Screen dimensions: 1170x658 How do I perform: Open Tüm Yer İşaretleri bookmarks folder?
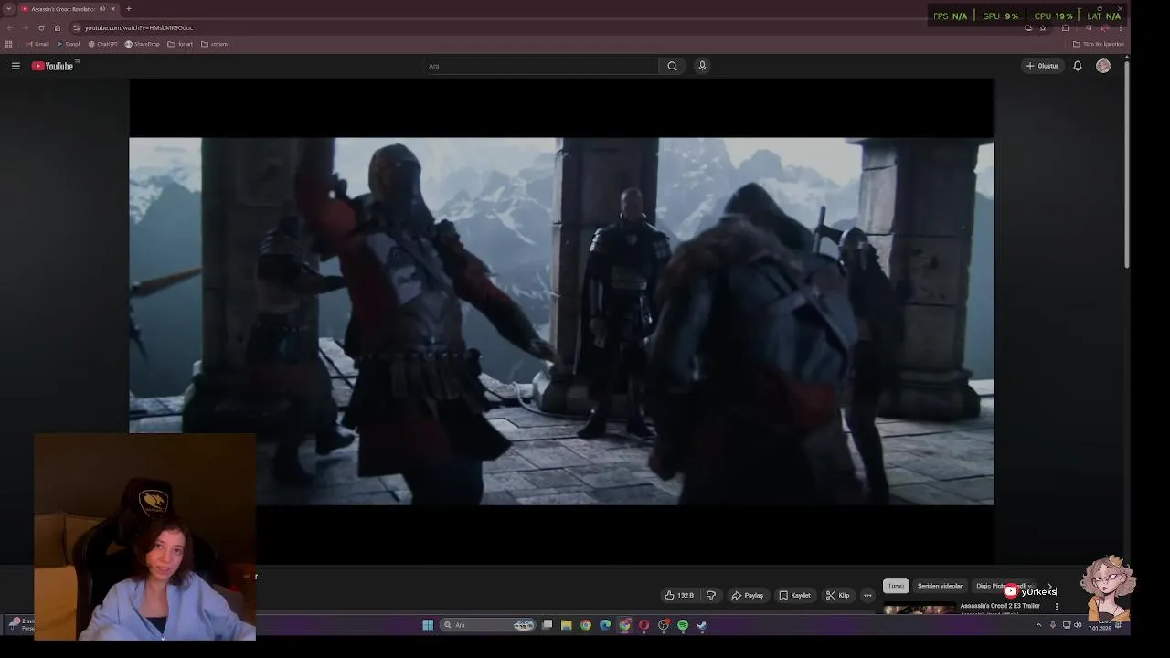coord(1099,44)
